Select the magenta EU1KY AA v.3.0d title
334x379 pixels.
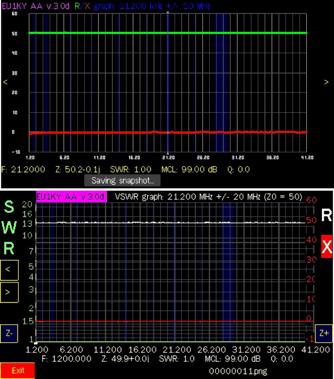coord(71,196)
